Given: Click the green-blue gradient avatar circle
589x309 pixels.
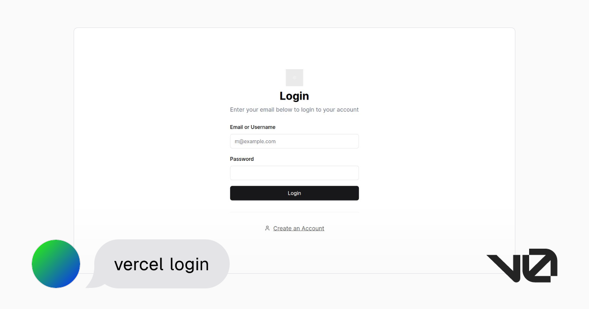Looking at the screenshot, I should click(x=56, y=264).
